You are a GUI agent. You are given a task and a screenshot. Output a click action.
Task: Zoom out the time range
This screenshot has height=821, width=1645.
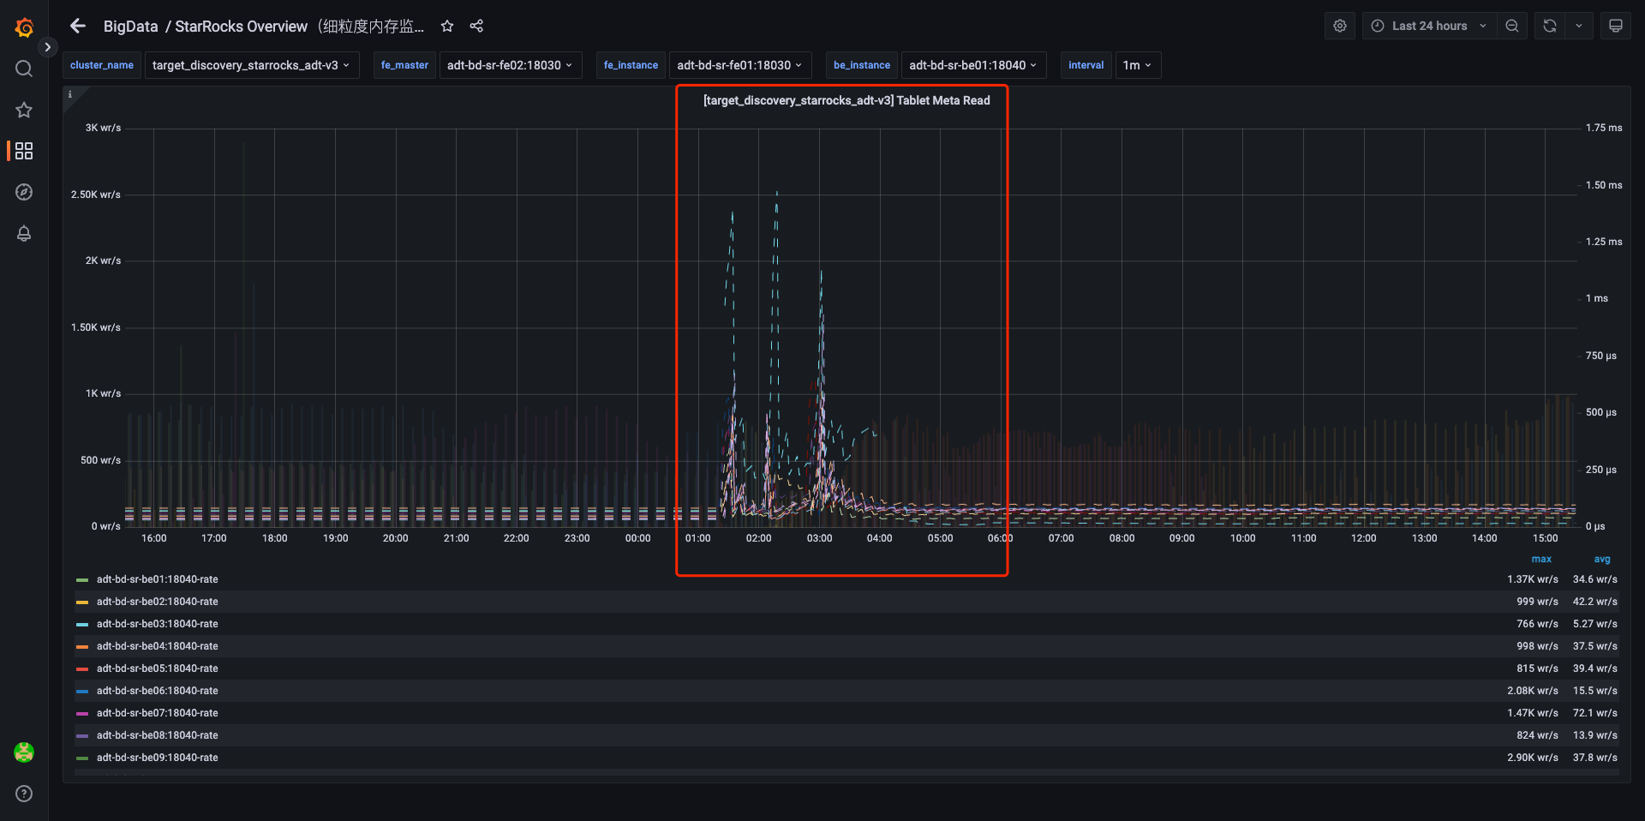tap(1512, 26)
